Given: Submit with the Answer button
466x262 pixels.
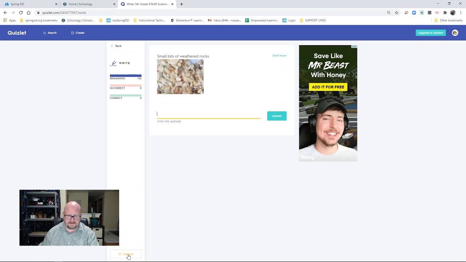Looking at the screenshot, I should [x=277, y=116].
